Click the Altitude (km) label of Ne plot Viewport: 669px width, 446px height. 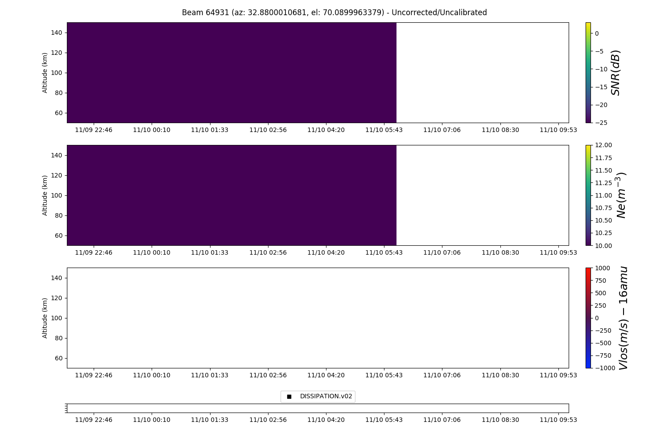coord(45,195)
